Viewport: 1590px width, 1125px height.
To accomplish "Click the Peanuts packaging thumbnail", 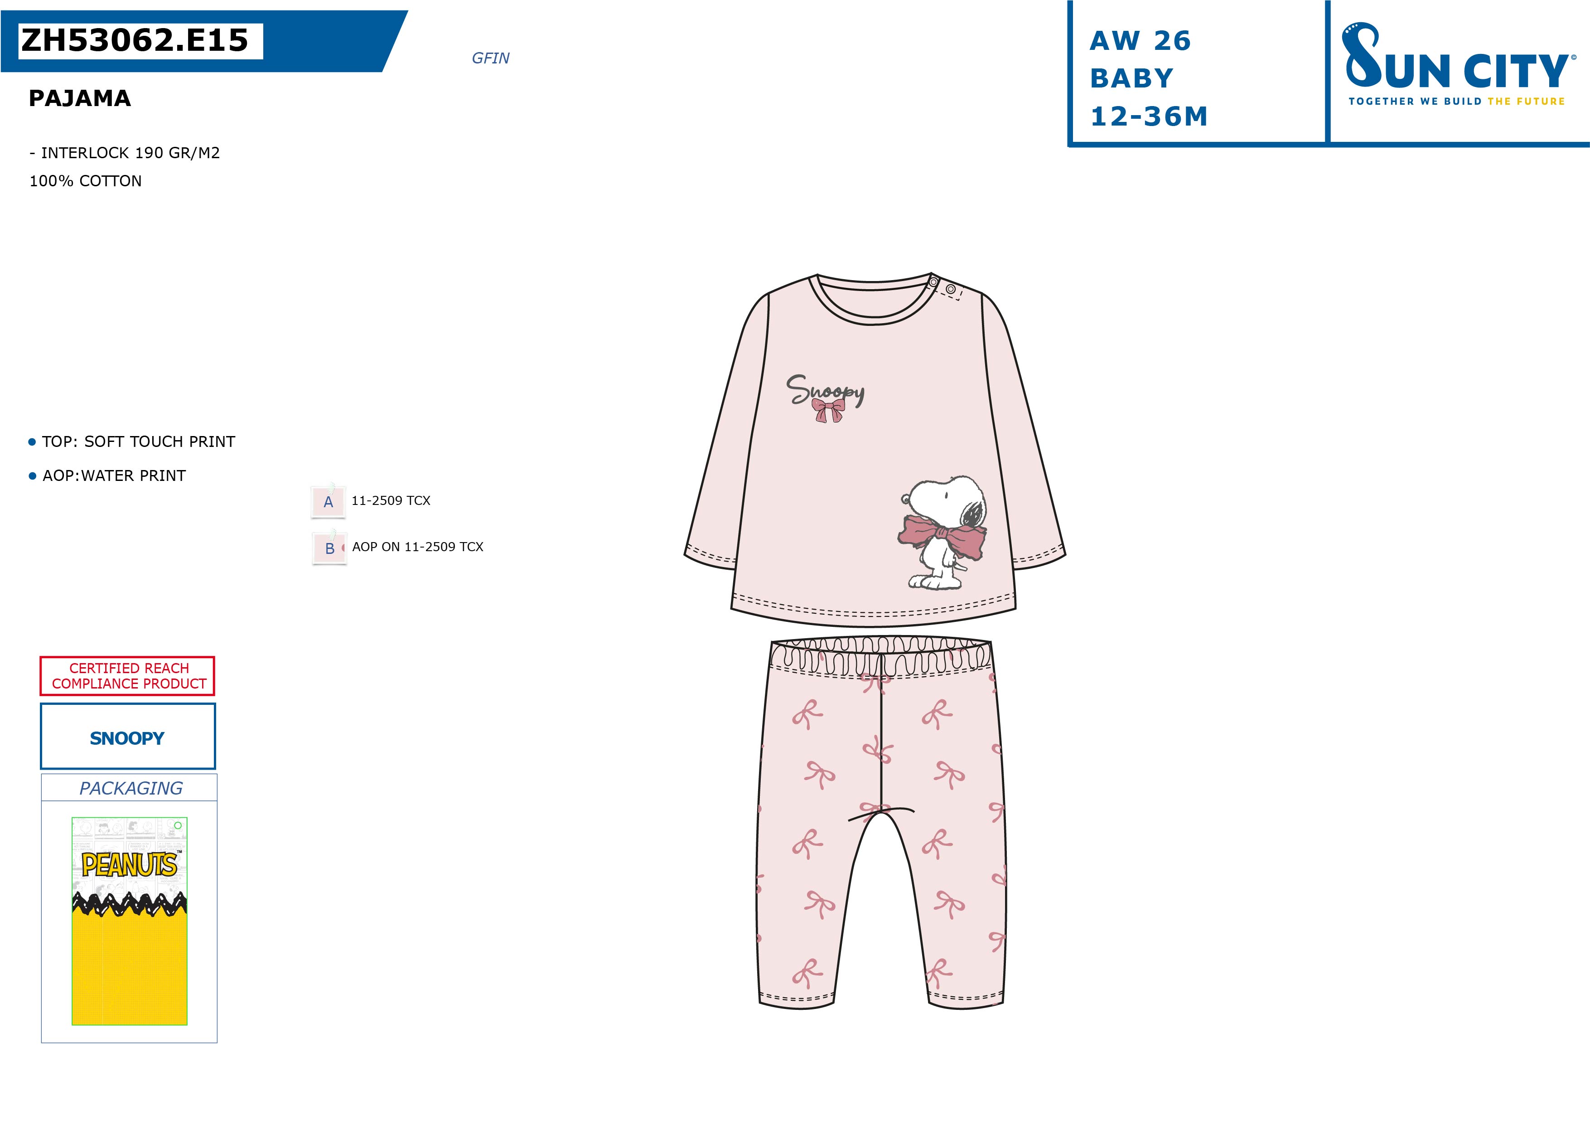I will [x=130, y=921].
